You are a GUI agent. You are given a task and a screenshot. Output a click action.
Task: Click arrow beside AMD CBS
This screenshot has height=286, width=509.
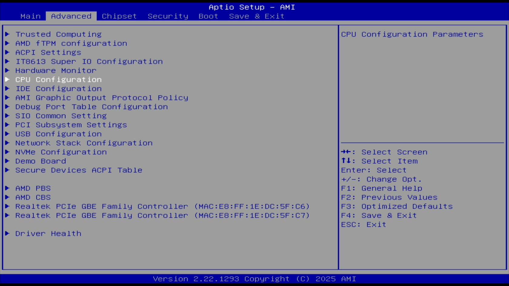(7, 197)
